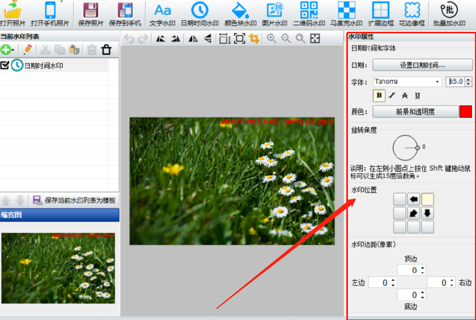
Task: Toggle Strikethrough font style button
Action: pos(405,96)
